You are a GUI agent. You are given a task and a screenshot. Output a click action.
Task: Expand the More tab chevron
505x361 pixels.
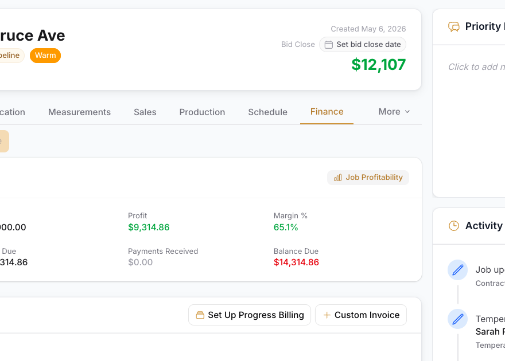pos(407,112)
